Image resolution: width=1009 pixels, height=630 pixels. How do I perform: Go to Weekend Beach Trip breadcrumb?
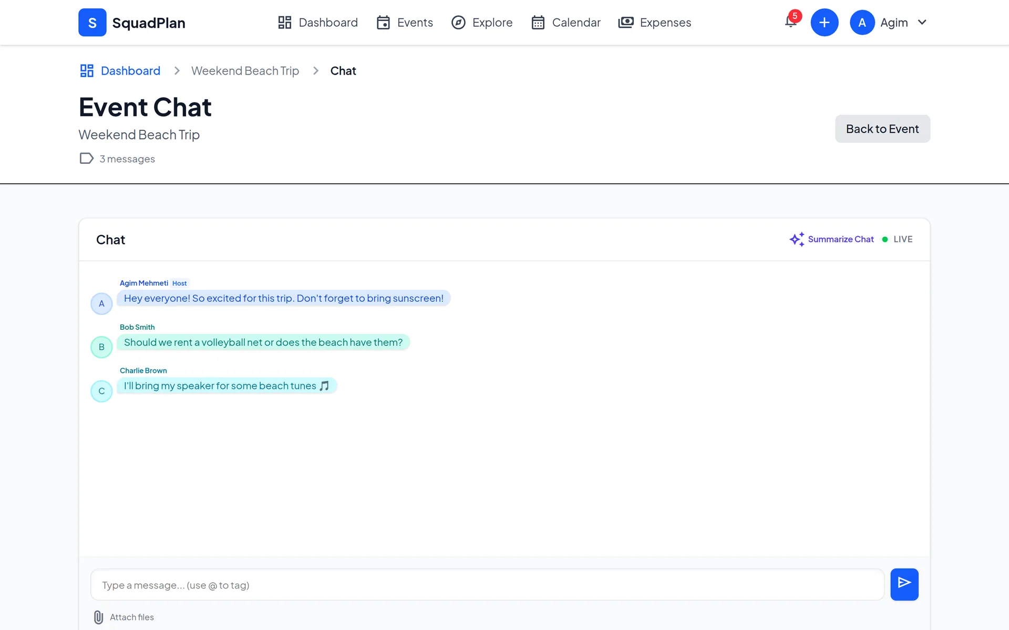pyautogui.click(x=245, y=71)
